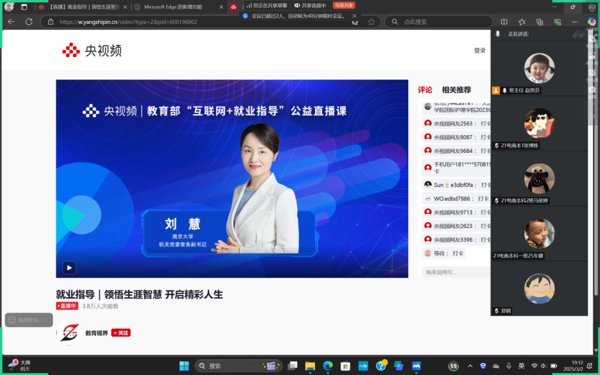Open the tab actions menu icon
Viewport: 600px width, 375px height.
tap(24, 7)
